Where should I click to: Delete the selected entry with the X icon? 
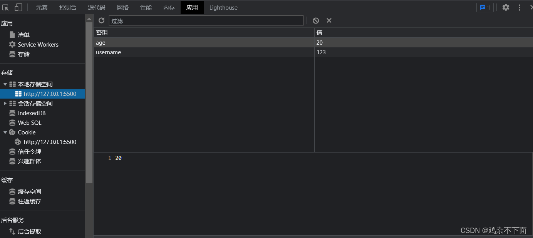(329, 20)
